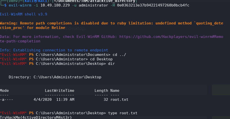Click the date '4/4/2020'

click(43, 100)
